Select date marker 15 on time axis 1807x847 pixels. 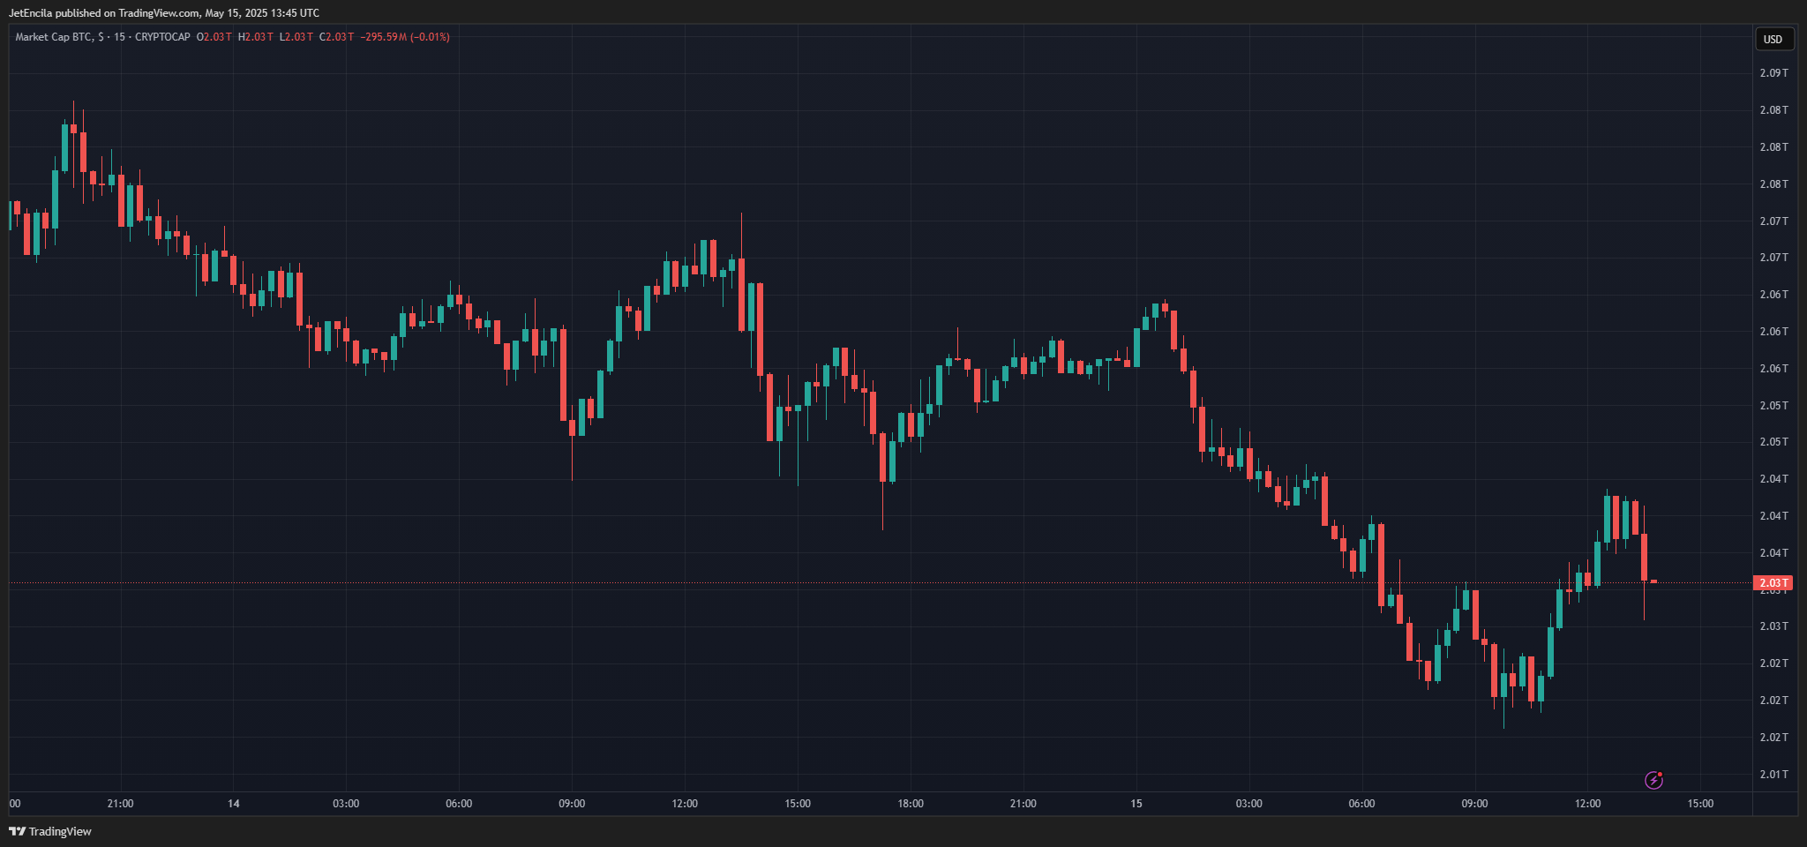coord(1136,803)
